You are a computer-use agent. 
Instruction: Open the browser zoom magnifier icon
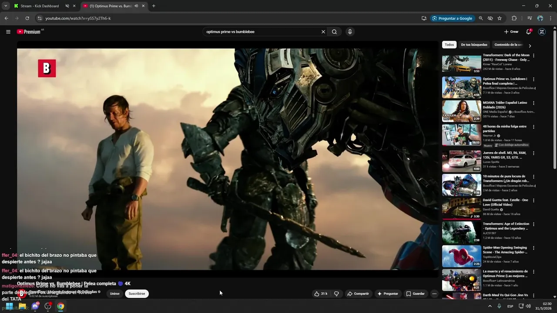[x=481, y=18]
